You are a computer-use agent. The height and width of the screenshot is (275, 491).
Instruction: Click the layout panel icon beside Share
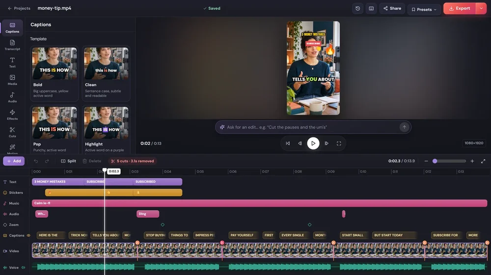click(371, 8)
